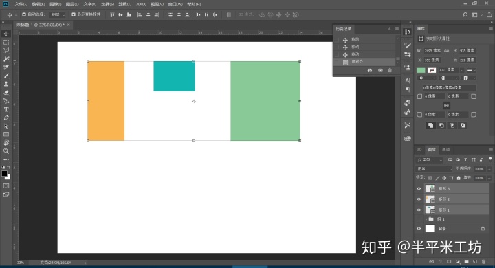The width and height of the screenshot is (495, 268).
Task: Click the combine shapes path operation icon
Action: pos(430,126)
